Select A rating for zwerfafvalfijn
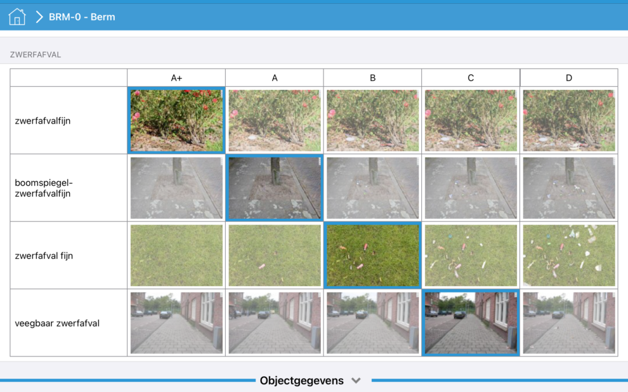The height and width of the screenshot is (392, 628). coord(275,120)
